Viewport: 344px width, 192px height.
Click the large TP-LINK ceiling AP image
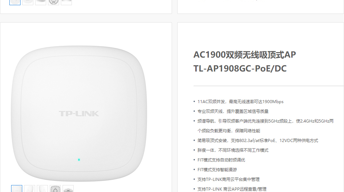click(79, 113)
